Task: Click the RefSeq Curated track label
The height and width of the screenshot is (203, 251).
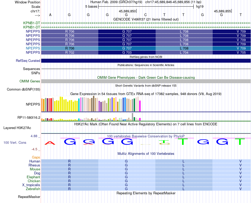Action: (28, 61)
